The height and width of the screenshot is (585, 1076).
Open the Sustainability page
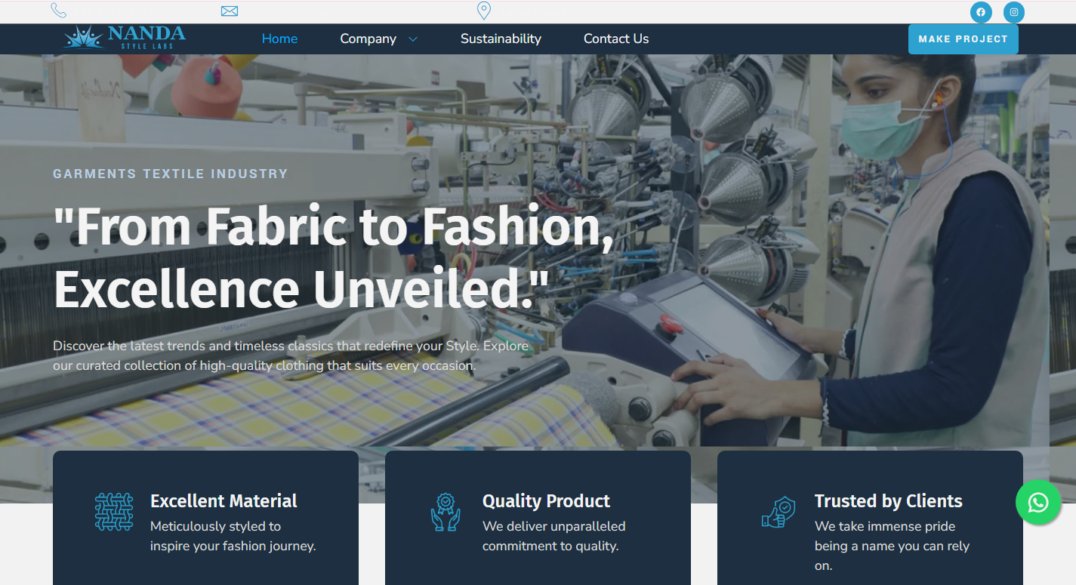click(501, 38)
